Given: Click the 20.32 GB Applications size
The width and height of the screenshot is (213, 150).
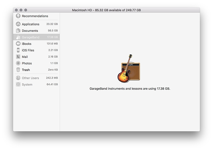Looking at the screenshot, I should click(52, 24).
